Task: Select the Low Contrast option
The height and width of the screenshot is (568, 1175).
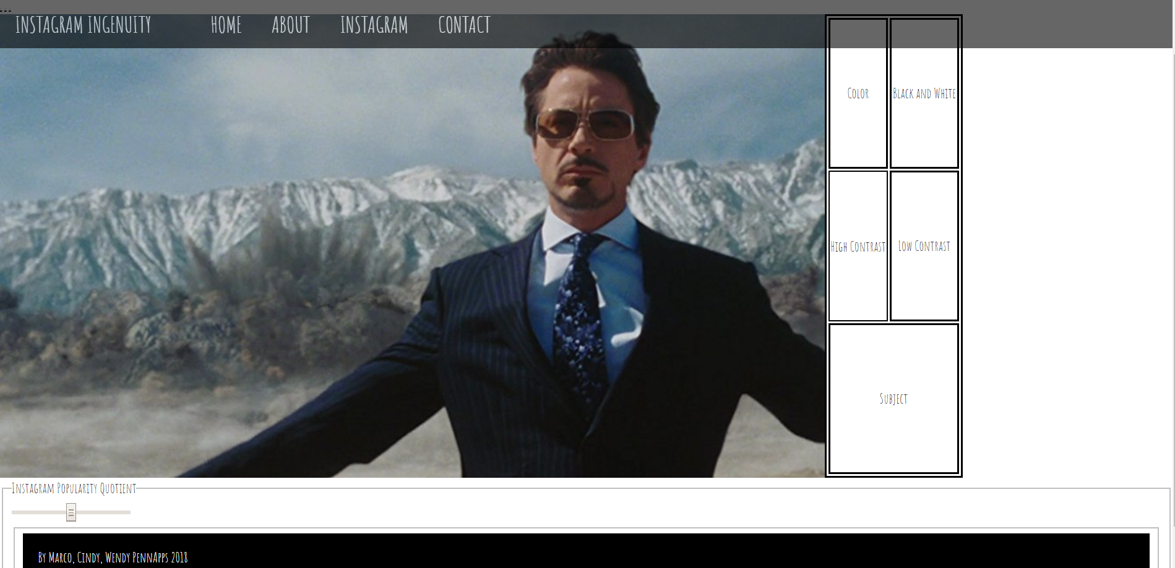Action: 924,246
